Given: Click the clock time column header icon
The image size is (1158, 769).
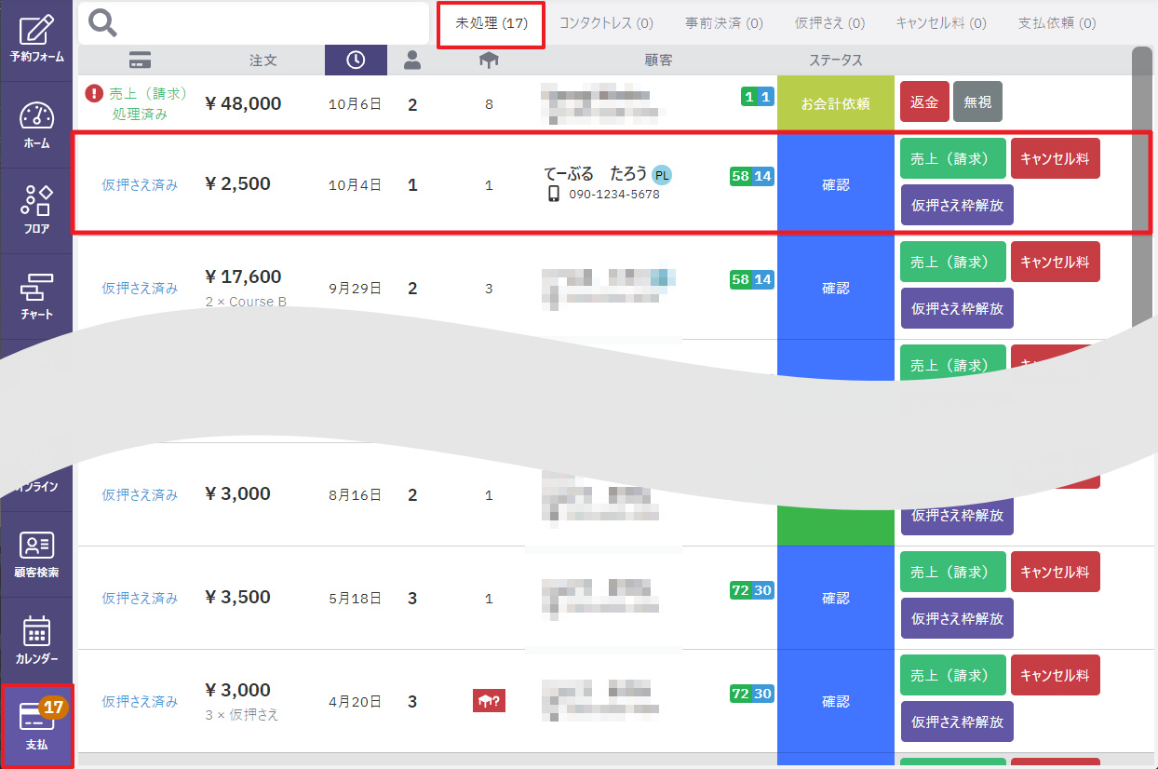Looking at the screenshot, I should [356, 61].
